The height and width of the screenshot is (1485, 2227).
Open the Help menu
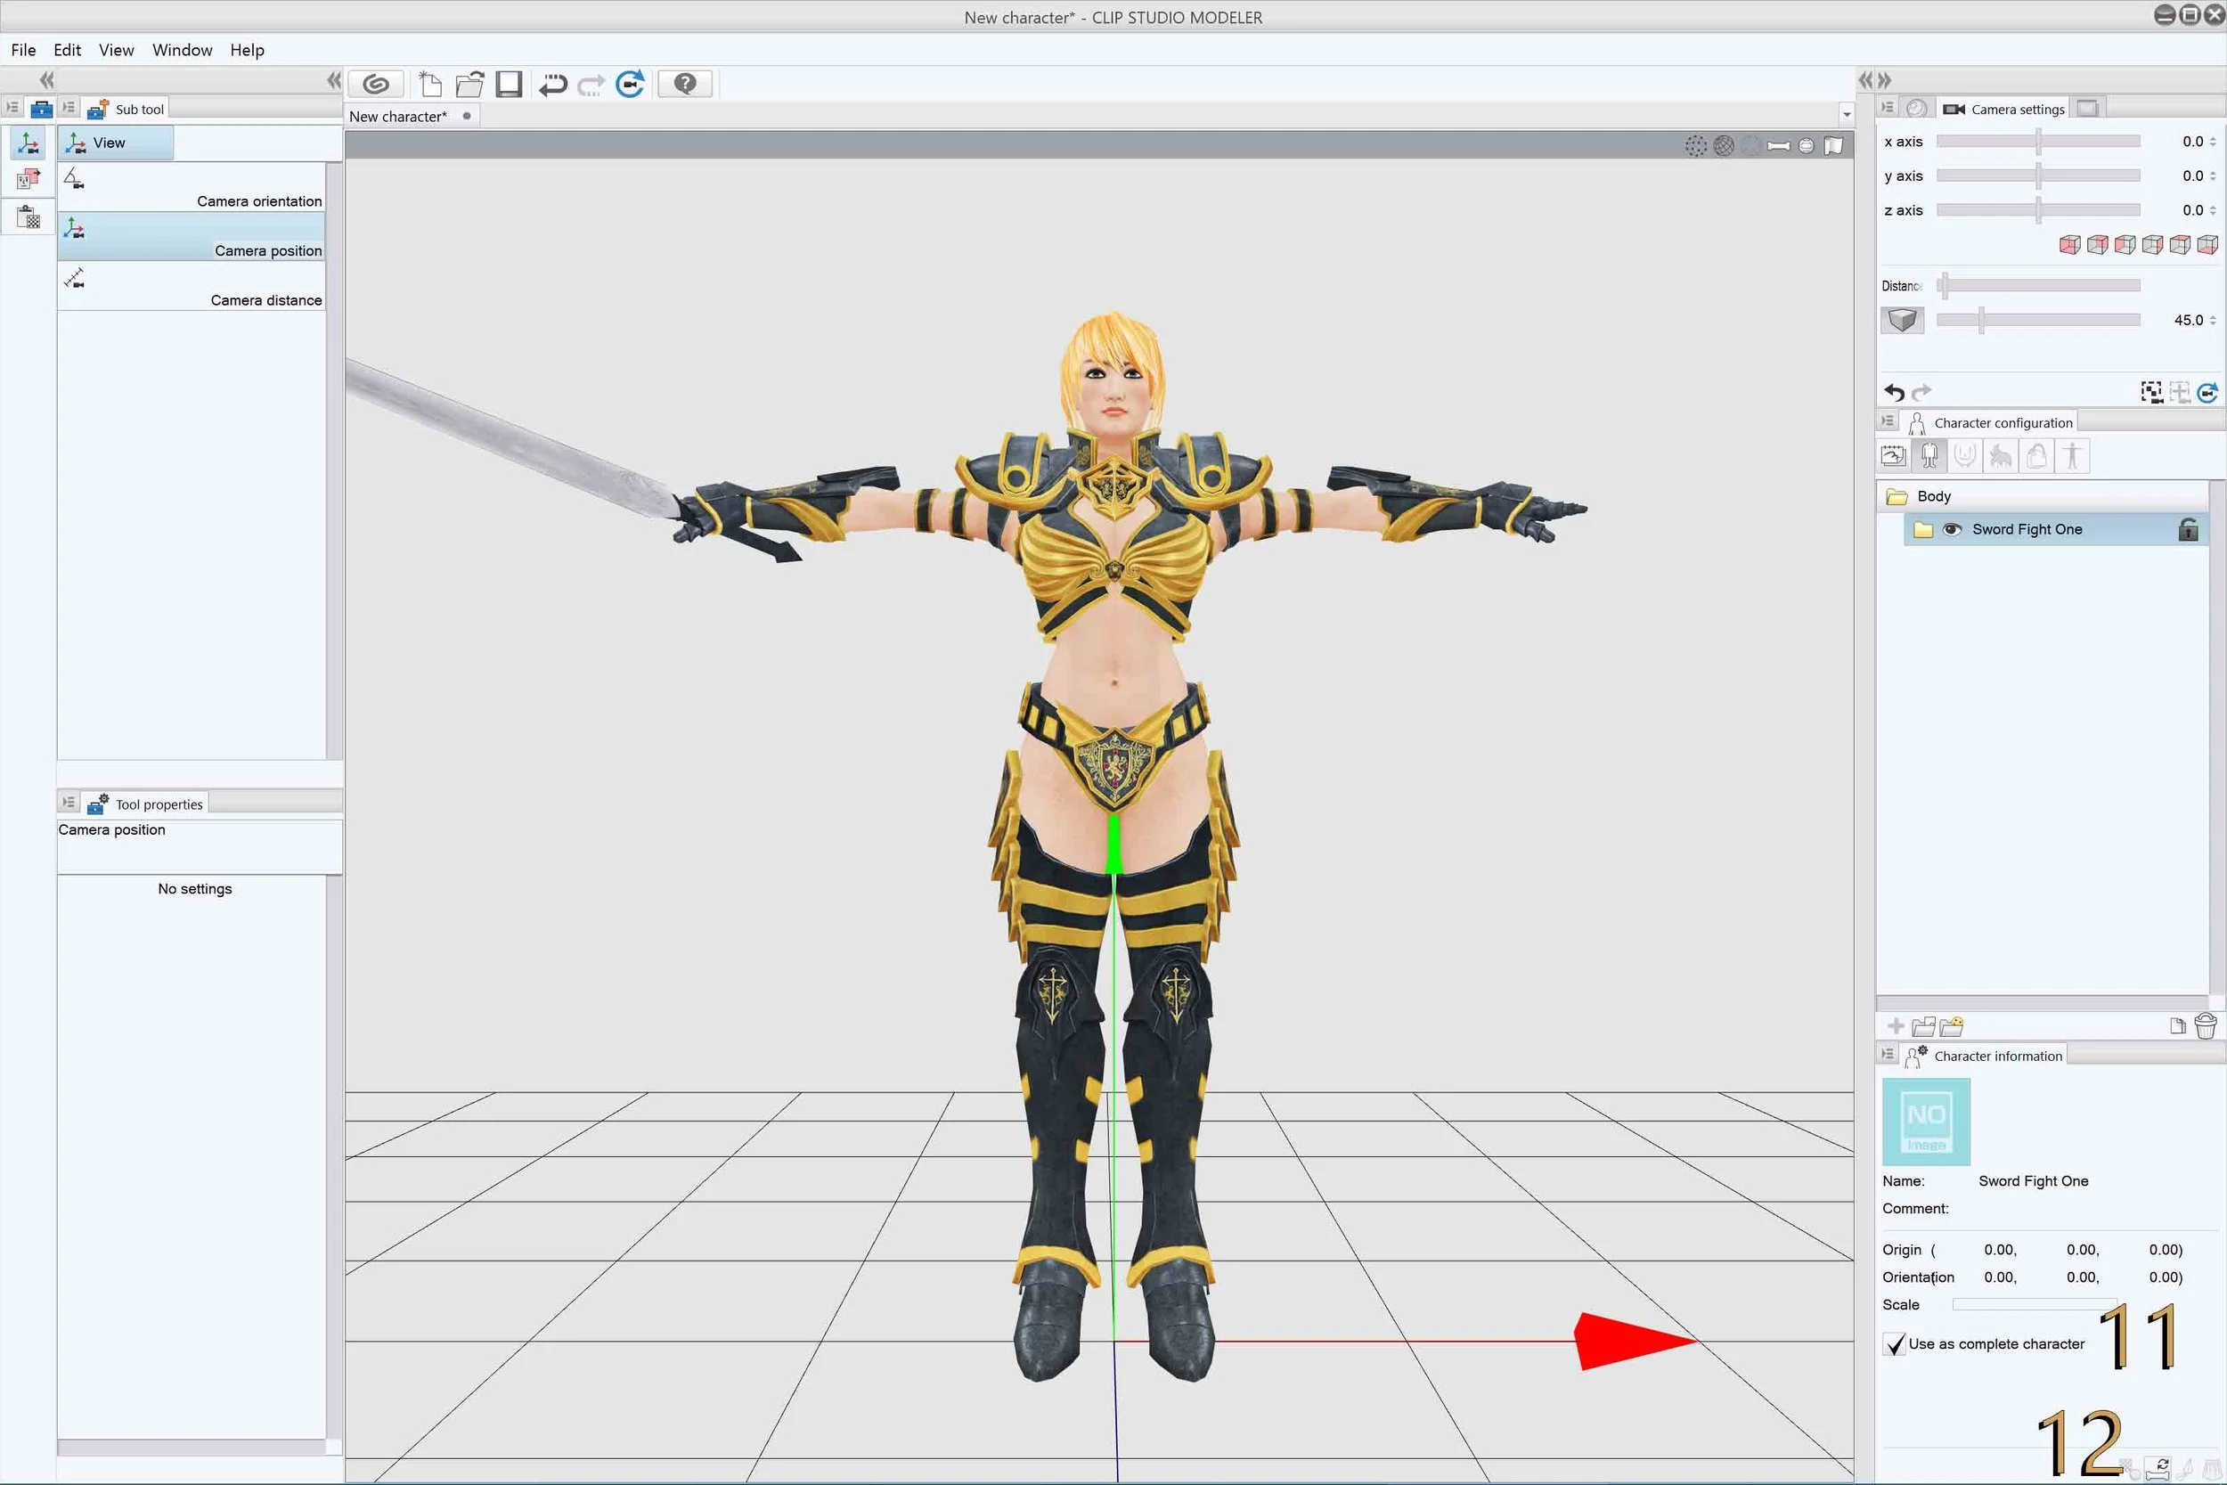(x=247, y=50)
